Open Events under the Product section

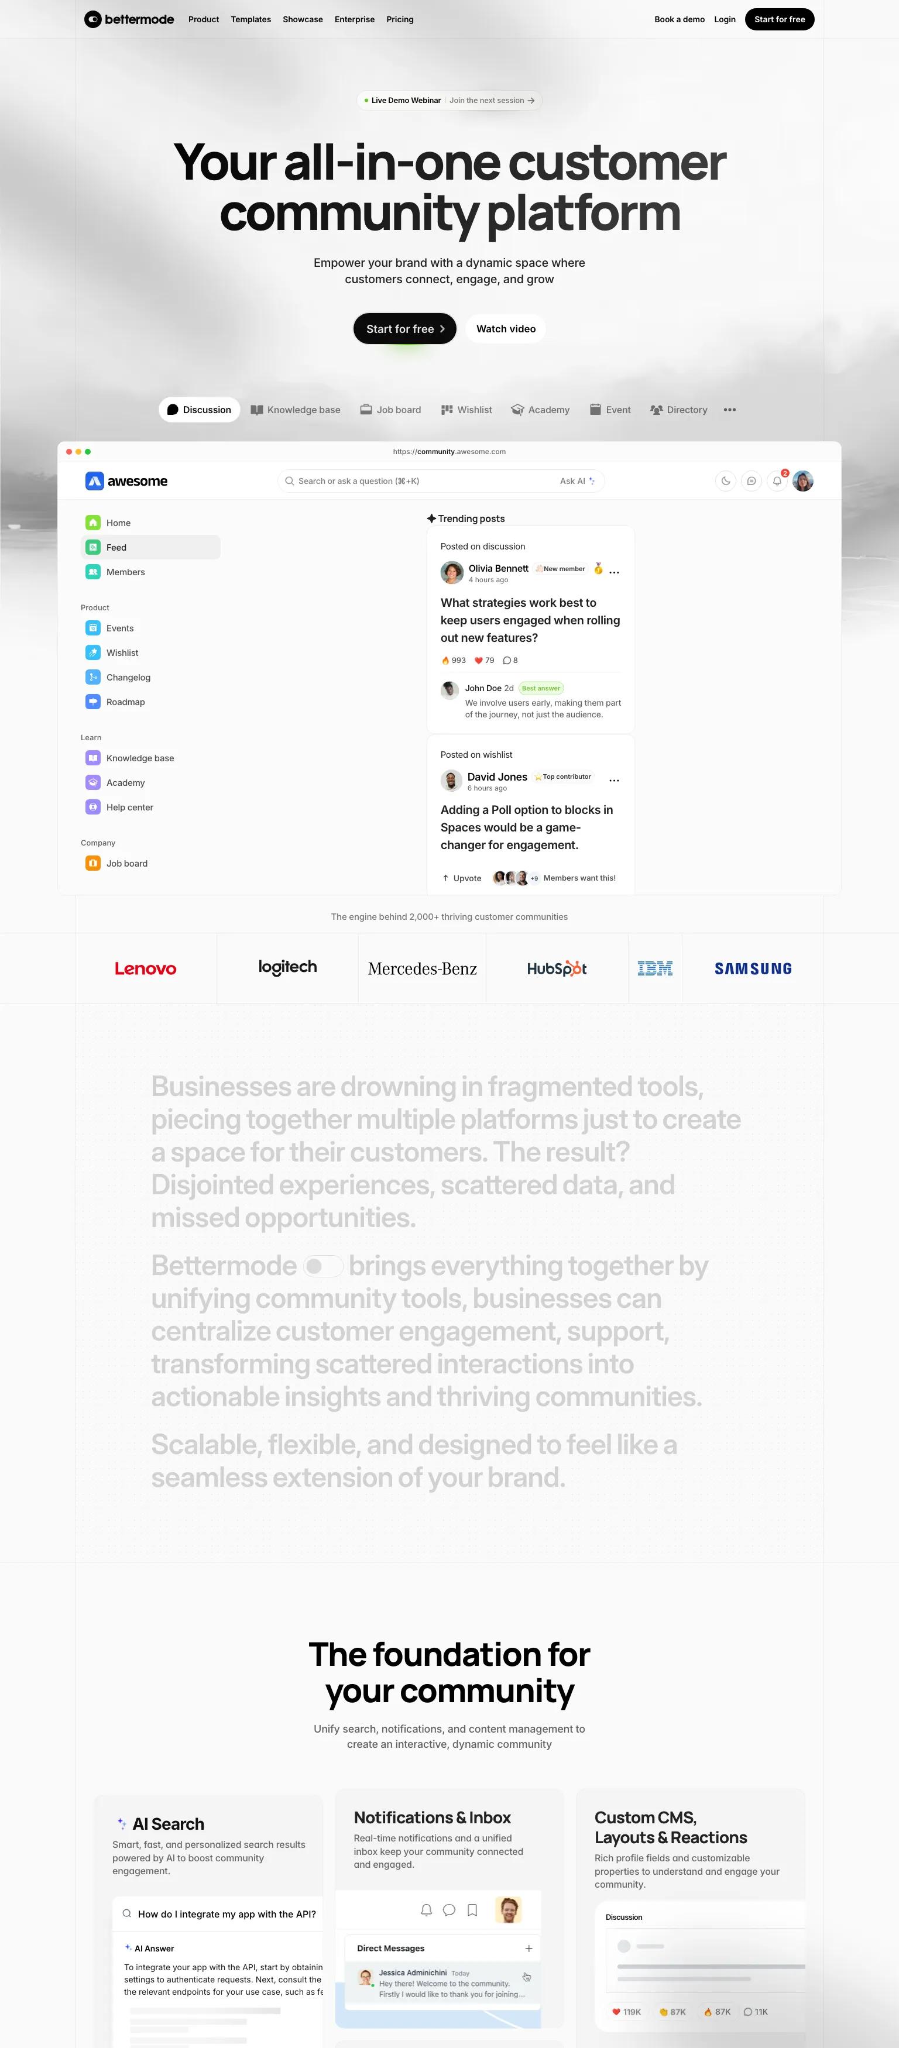tap(119, 627)
